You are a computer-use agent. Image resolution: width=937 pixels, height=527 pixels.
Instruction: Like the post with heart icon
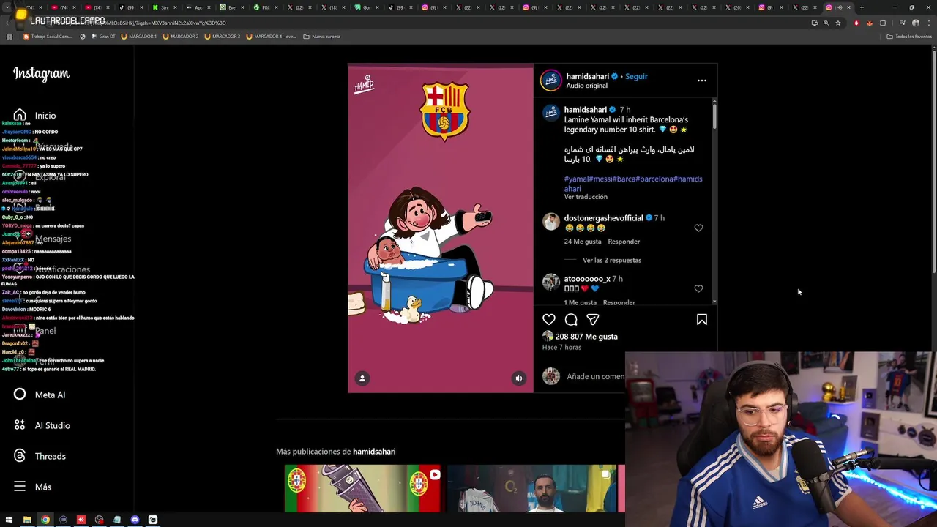pyautogui.click(x=549, y=319)
